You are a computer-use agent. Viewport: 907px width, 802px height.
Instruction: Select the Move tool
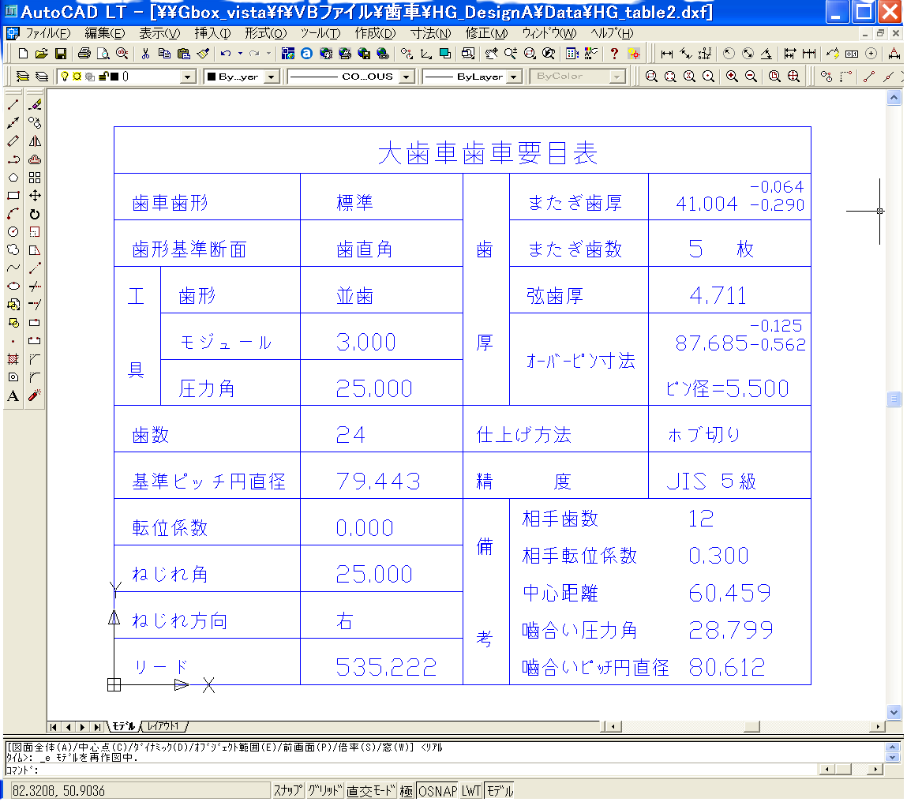35,196
